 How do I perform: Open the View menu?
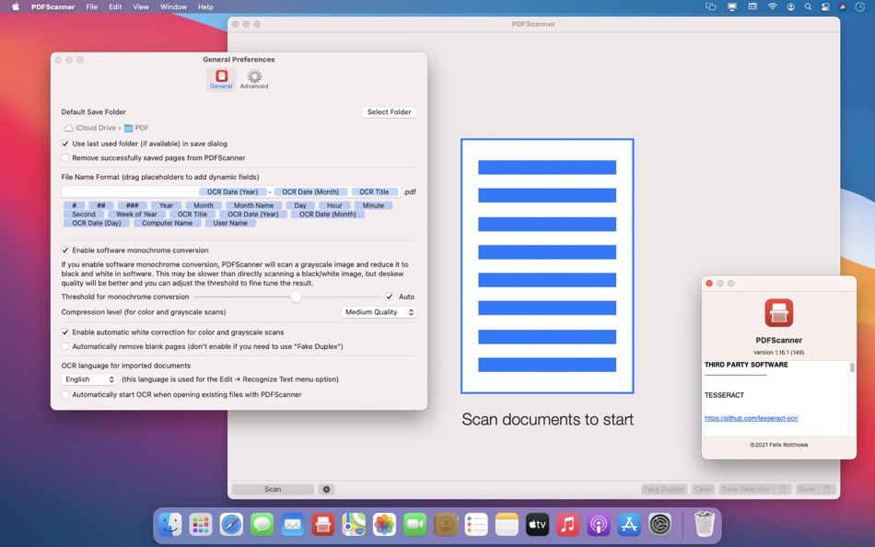tap(141, 6)
